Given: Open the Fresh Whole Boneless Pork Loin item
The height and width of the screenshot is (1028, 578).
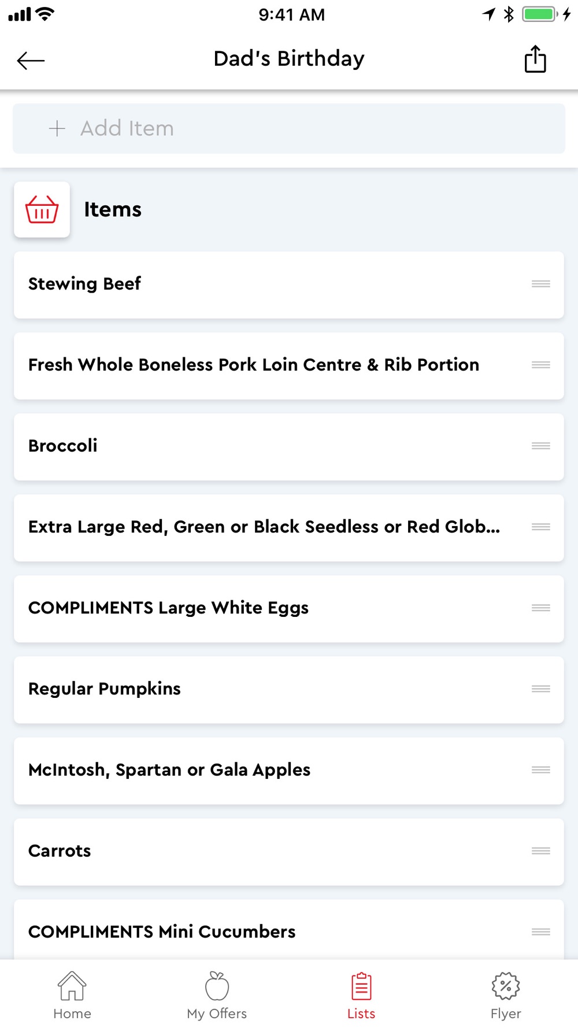Looking at the screenshot, I should point(260,365).
